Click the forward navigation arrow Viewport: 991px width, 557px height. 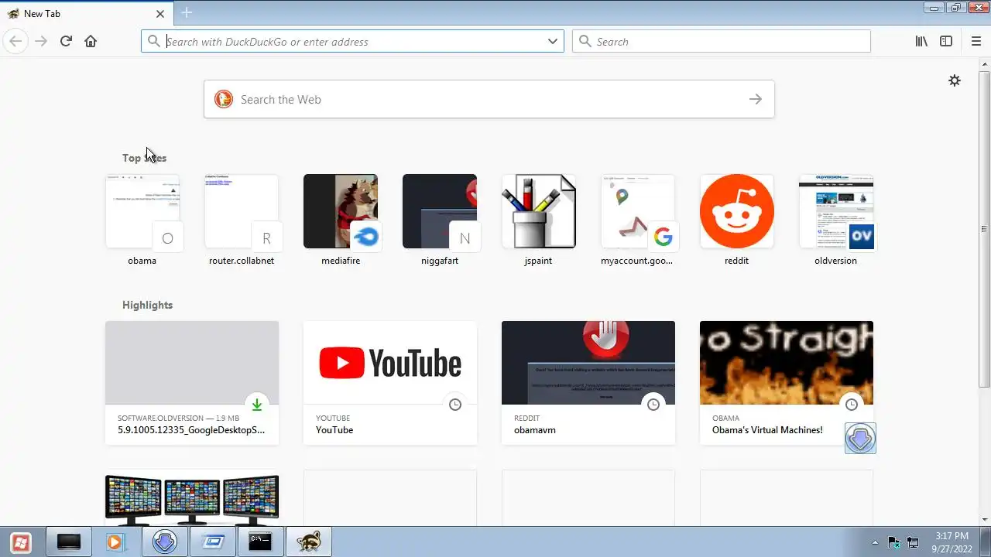tap(41, 41)
